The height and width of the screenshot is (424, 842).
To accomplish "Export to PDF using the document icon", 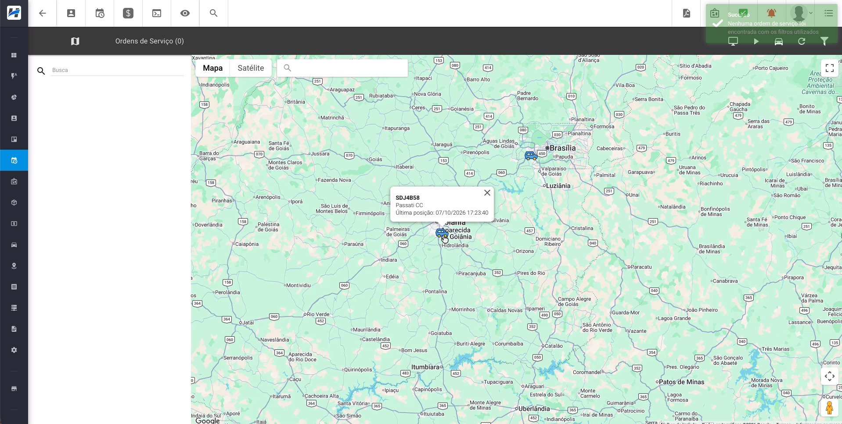I will 687,13.
